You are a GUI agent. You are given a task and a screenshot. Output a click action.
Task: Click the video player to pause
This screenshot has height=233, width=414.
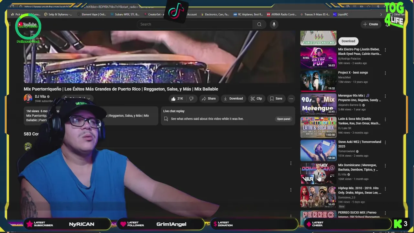click(159, 57)
